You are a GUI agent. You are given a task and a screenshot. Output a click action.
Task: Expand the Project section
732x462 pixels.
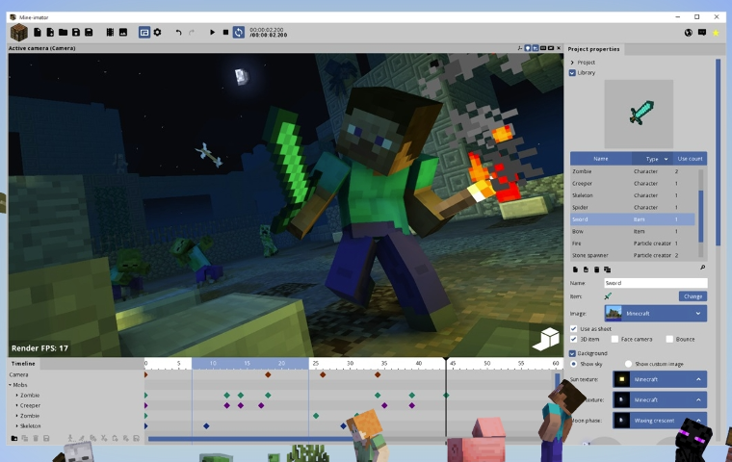(572, 63)
